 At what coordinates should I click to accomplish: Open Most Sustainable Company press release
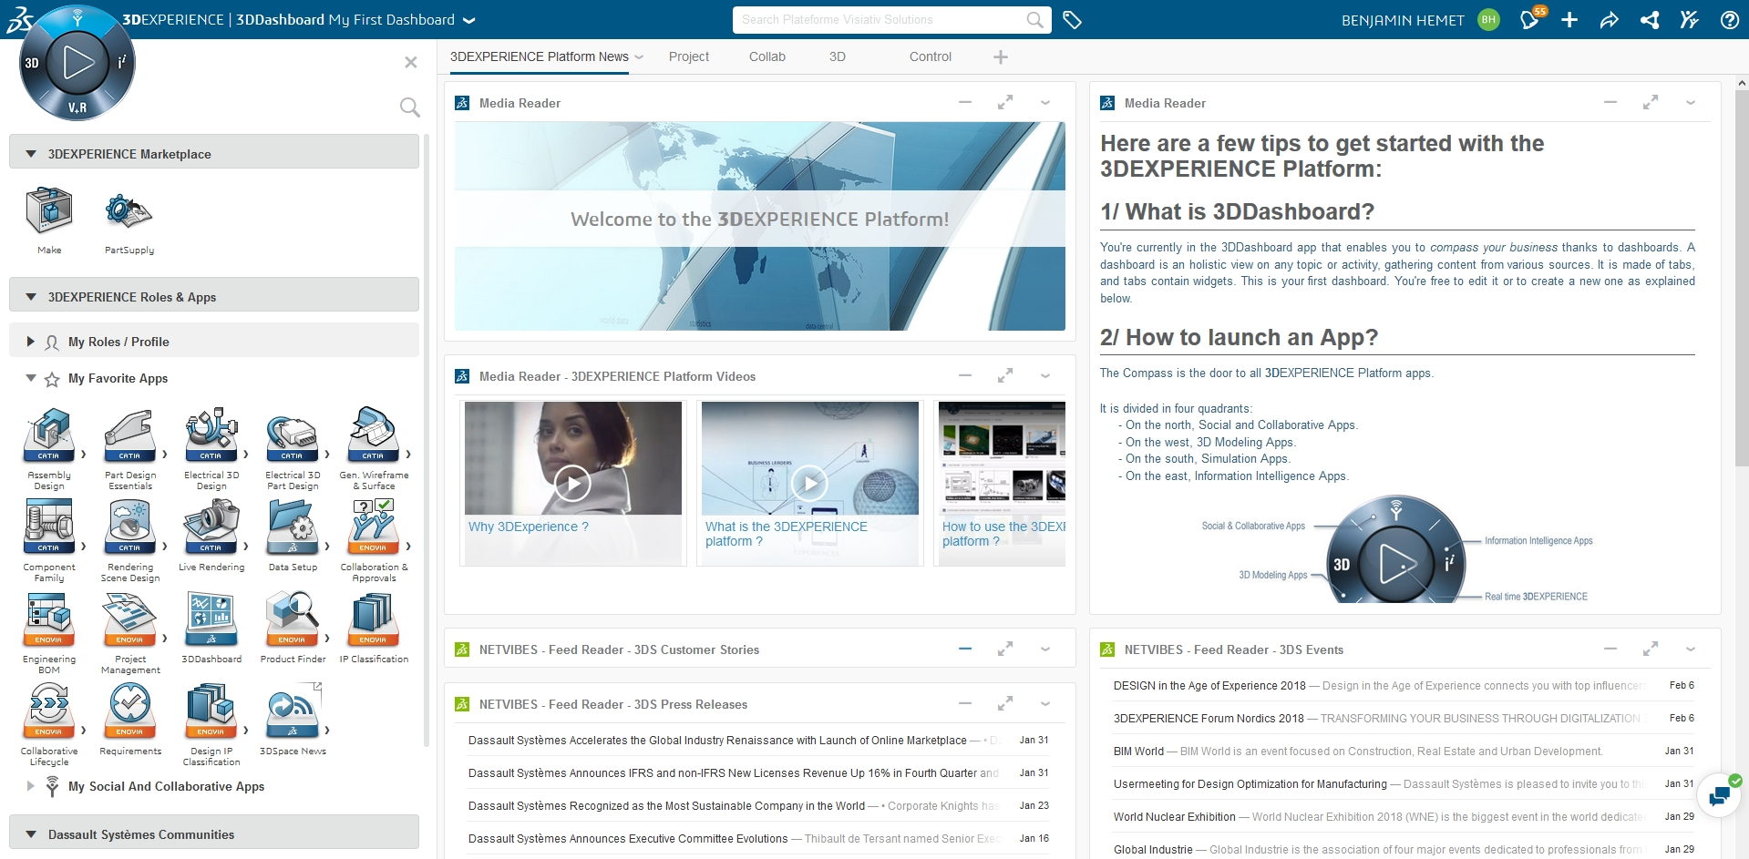click(x=758, y=806)
